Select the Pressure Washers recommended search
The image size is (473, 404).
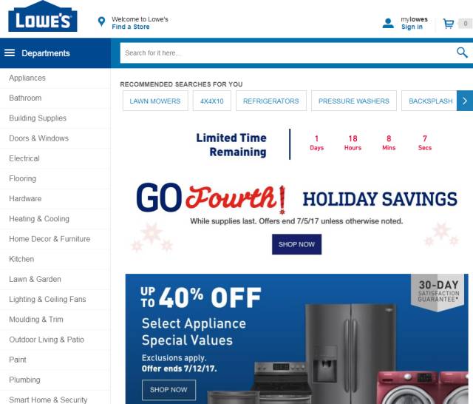click(354, 101)
